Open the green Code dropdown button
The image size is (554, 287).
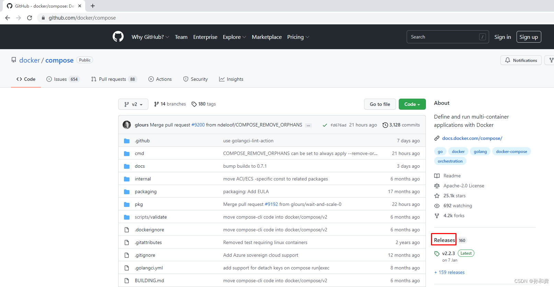(x=412, y=104)
